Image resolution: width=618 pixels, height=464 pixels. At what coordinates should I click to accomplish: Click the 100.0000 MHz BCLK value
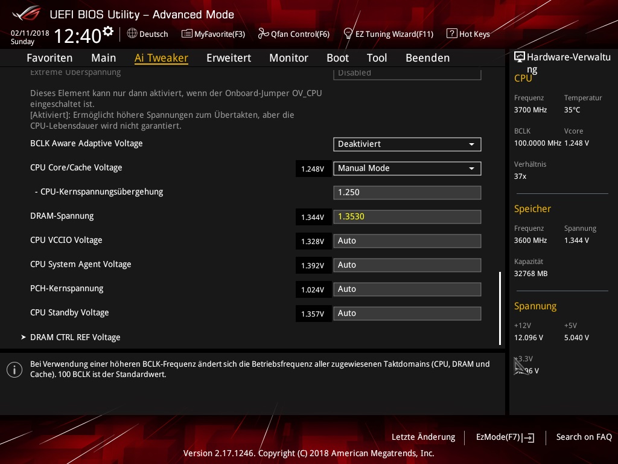tap(537, 143)
